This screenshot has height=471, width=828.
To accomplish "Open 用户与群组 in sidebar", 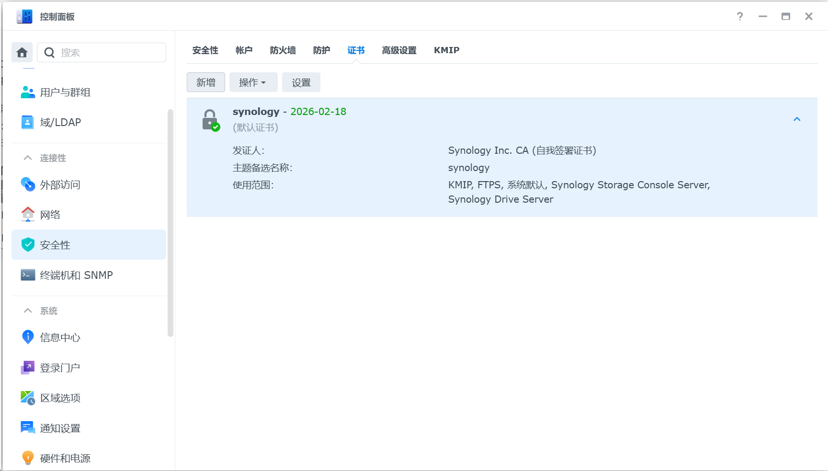I will tap(89, 92).
